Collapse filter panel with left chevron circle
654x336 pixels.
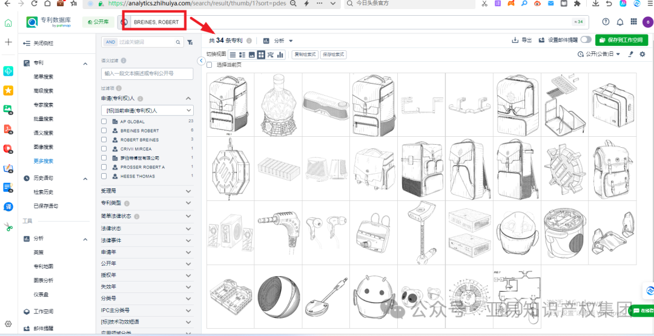201,61
